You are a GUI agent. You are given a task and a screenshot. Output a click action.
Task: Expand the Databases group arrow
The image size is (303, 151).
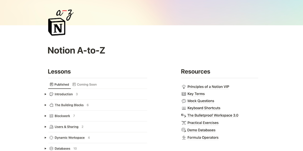tap(46, 149)
